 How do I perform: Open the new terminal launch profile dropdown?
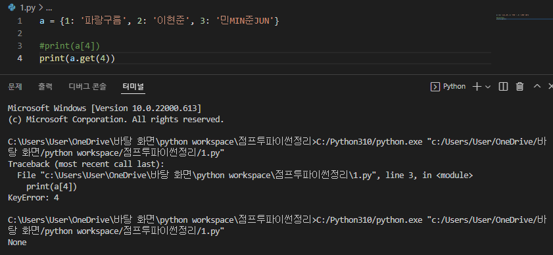coord(488,87)
